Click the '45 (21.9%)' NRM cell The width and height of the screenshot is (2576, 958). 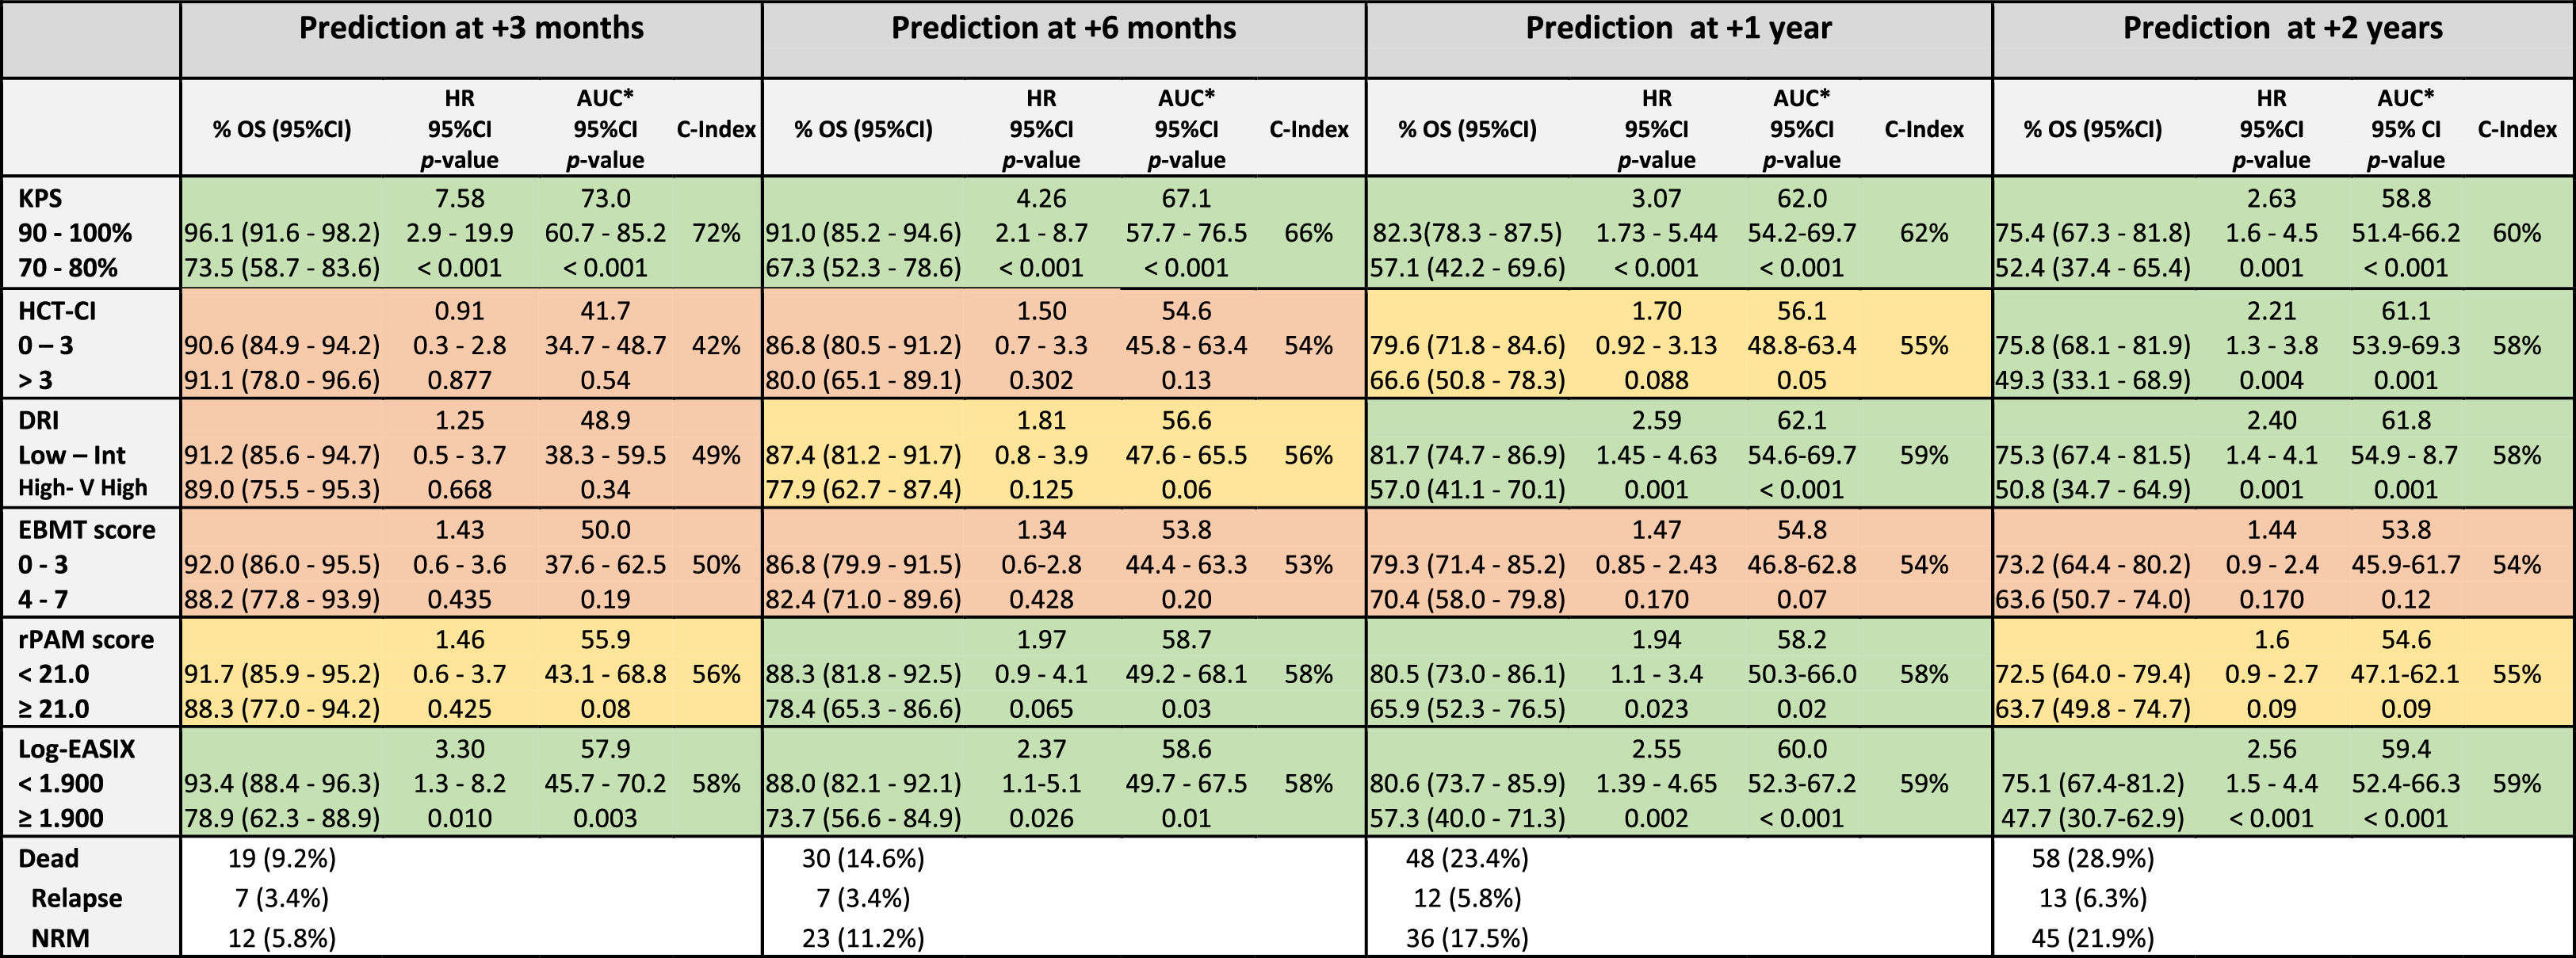tap(2093, 938)
